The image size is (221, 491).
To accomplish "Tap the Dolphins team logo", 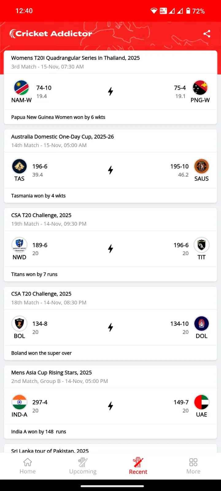I will coord(201,323).
